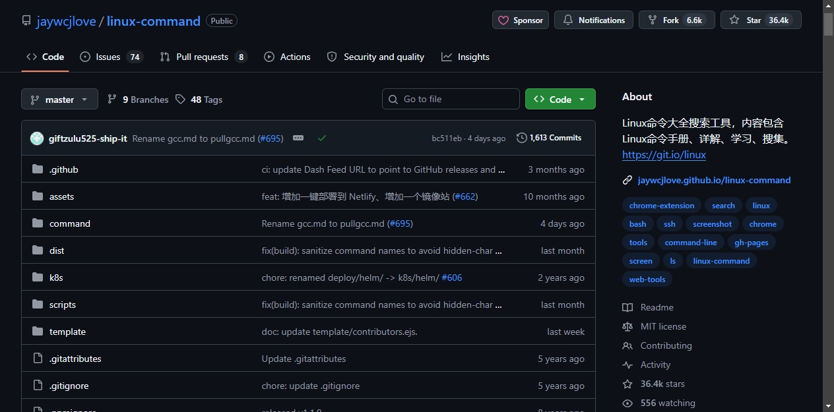
Task: Open the scripts folder name
Action: coord(63,305)
